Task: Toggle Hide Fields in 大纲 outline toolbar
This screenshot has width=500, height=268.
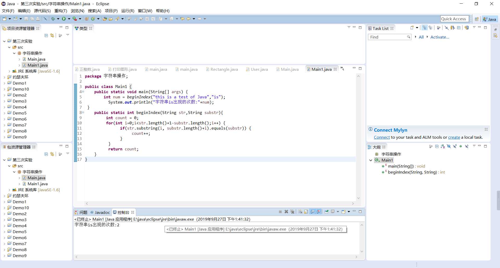Action: (449, 146)
